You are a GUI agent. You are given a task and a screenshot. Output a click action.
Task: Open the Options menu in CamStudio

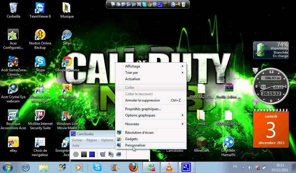point(107,140)
